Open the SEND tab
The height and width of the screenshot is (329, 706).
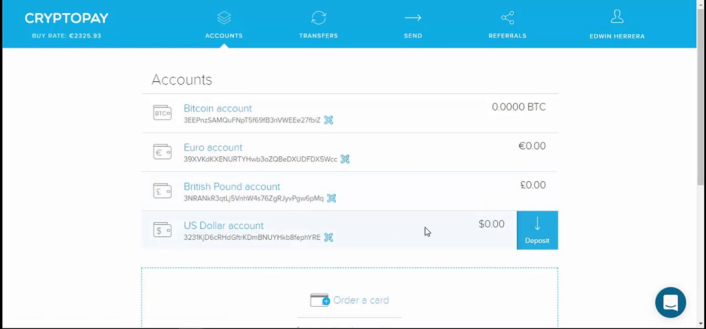tap(413, 36)
